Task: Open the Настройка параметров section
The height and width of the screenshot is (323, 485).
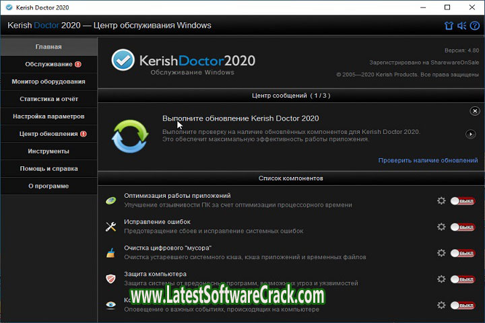Action: point(48,116)
